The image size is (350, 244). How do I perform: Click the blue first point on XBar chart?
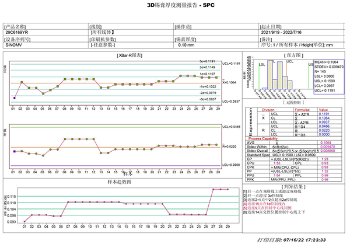pyautogui.click(x=15, y=98)
